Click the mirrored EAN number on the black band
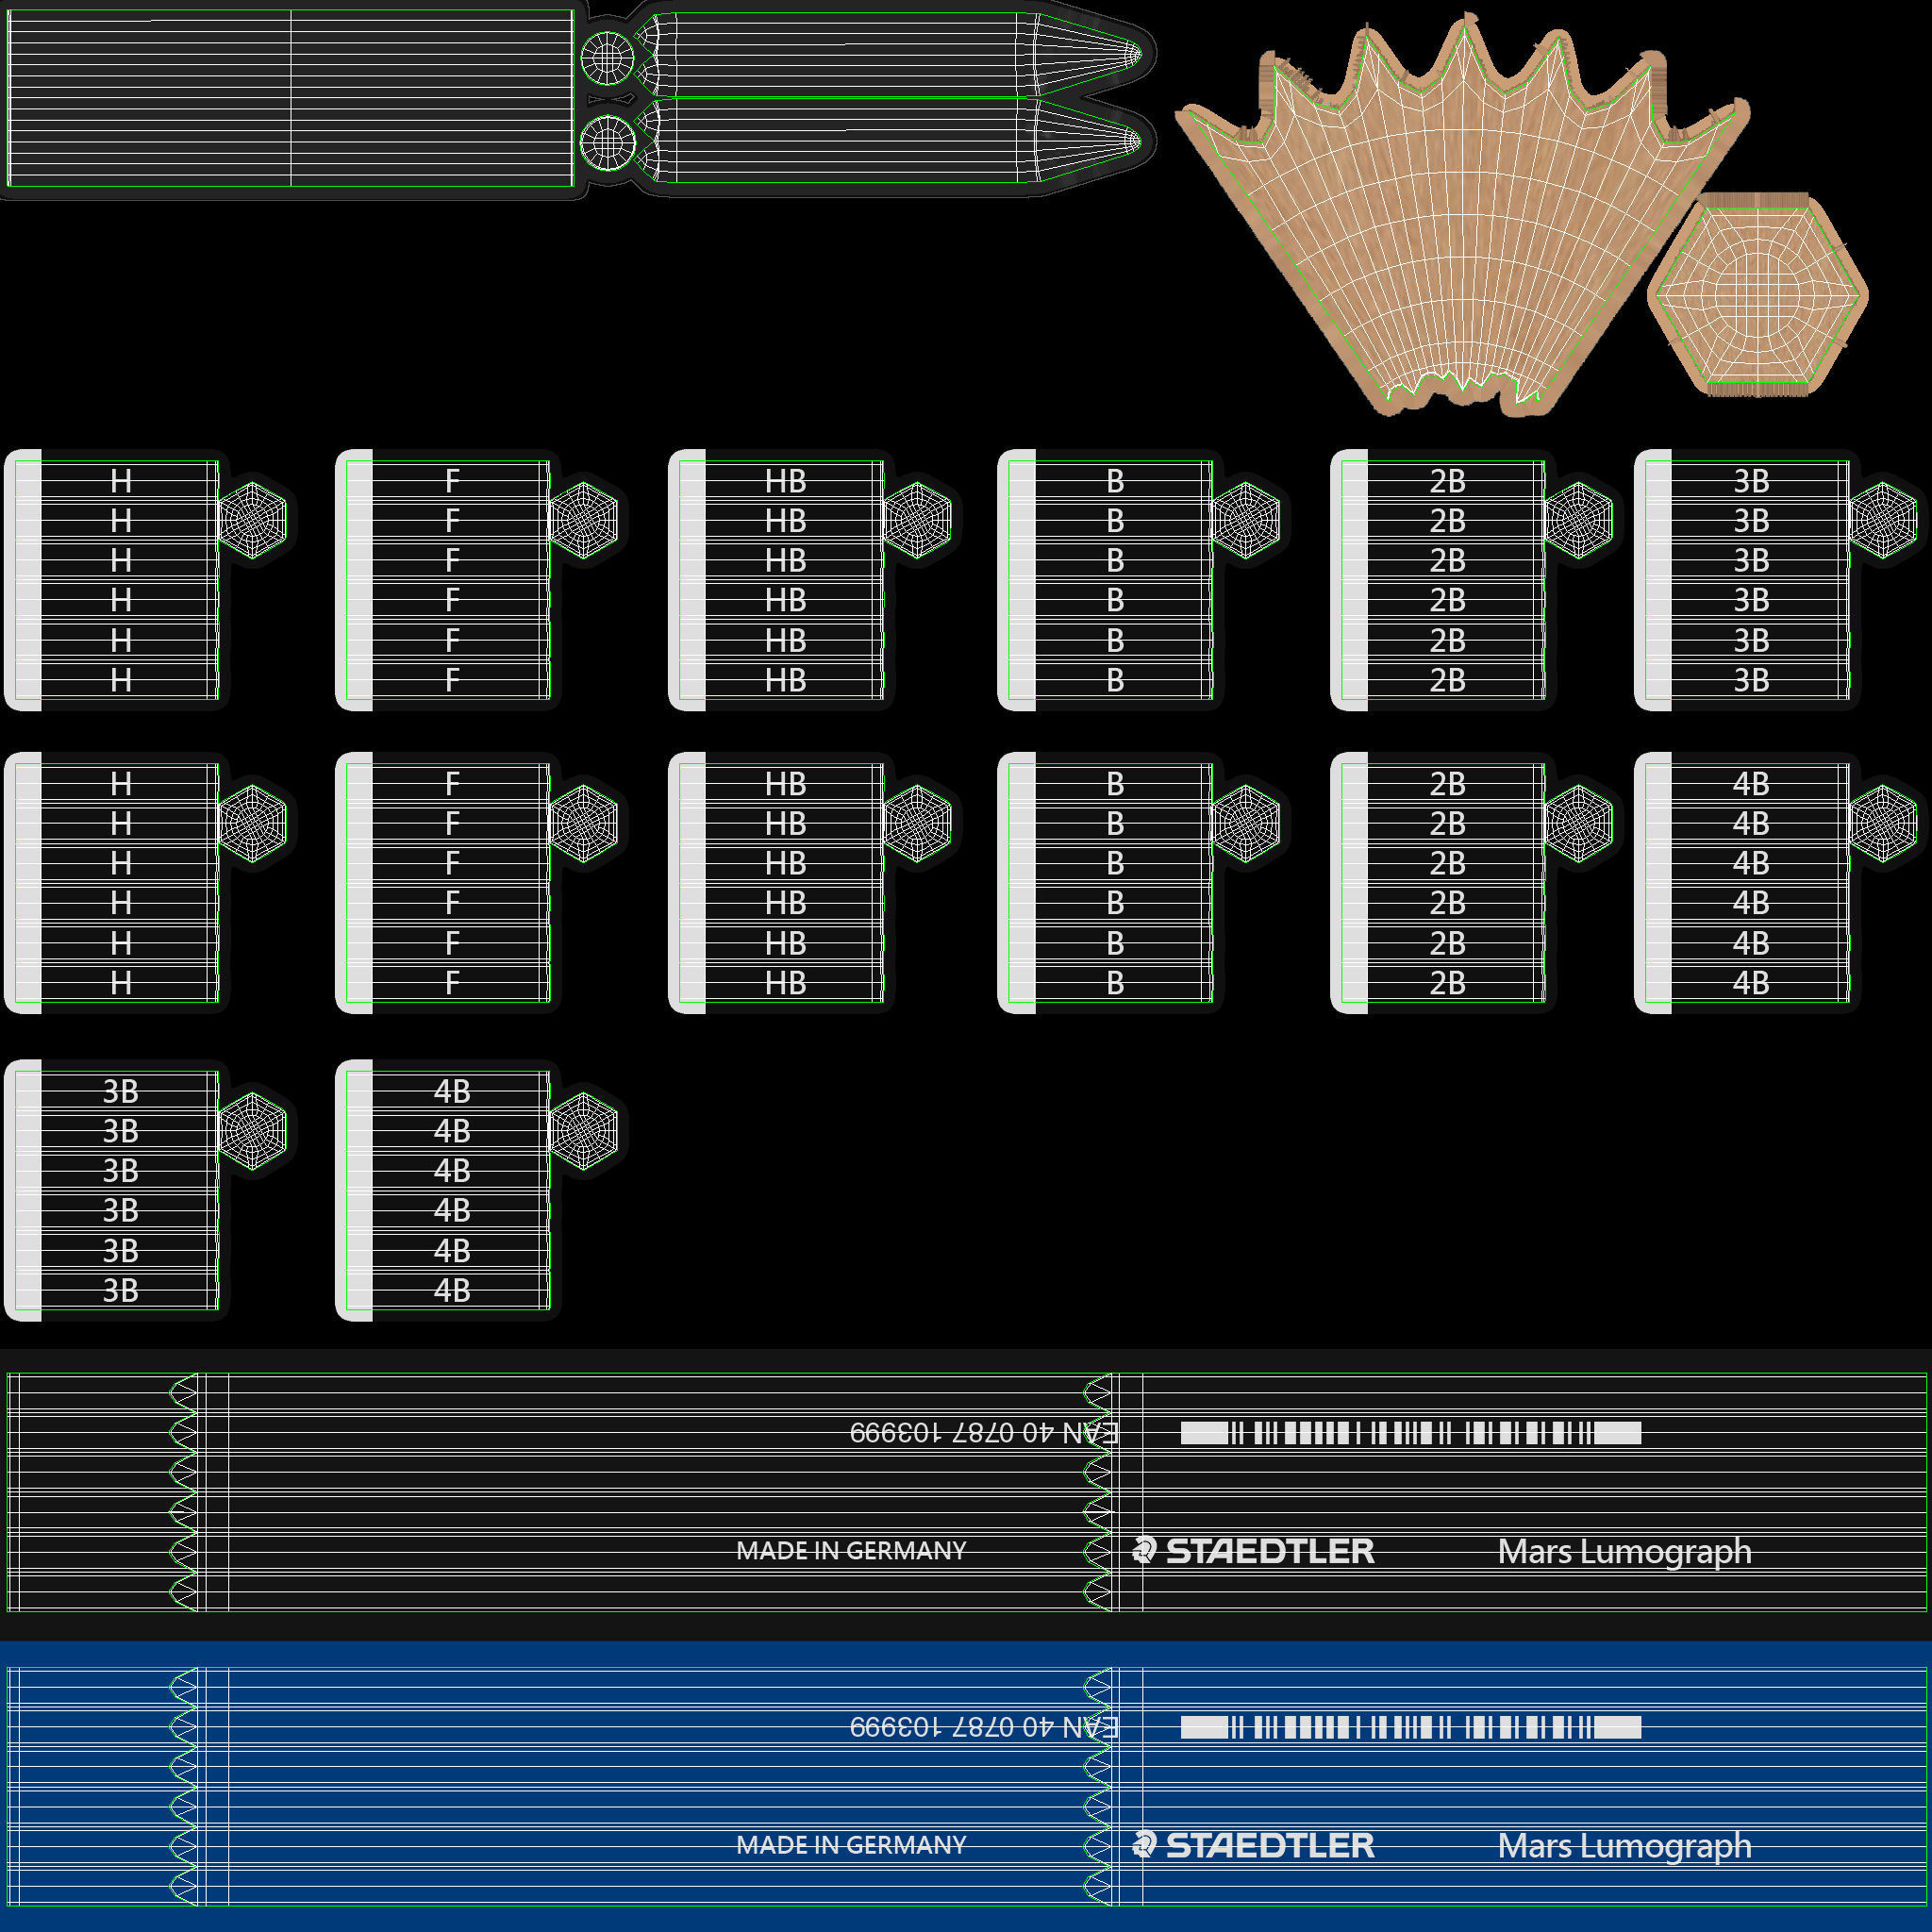This screenshot has width=1932, height=1932. [982, 1433]
